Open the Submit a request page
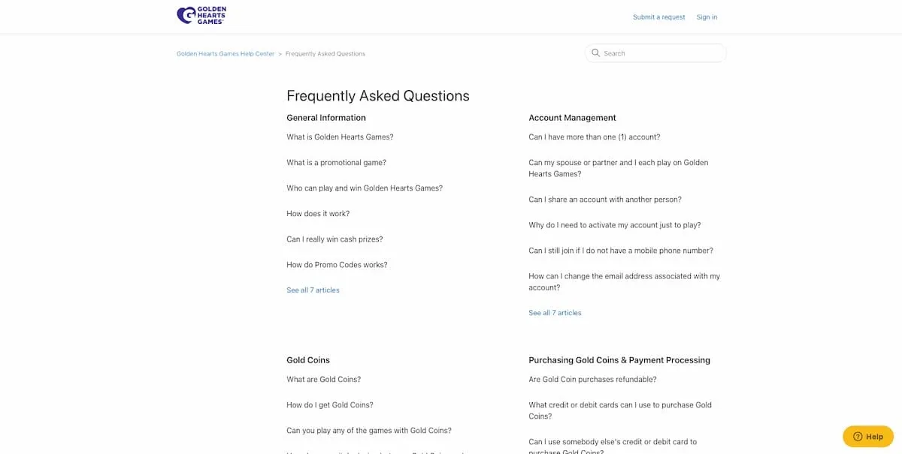Screen dimensions: 902x454 pyautogui.click(x=658, y=17)
